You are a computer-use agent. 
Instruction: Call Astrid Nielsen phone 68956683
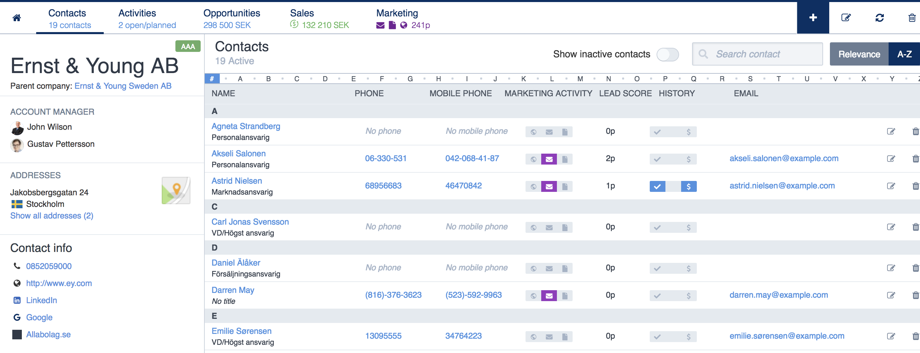pyautogui.click(x=383, y=186)
